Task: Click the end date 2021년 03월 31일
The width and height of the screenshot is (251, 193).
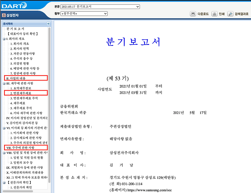Action: pos(133,93)
